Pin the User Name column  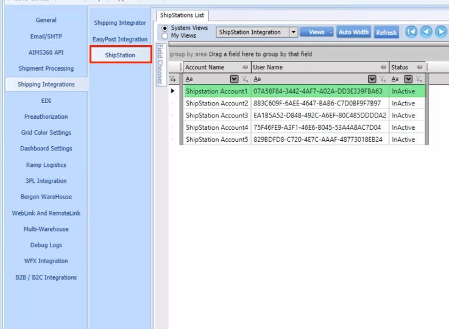tap(383, 68)
